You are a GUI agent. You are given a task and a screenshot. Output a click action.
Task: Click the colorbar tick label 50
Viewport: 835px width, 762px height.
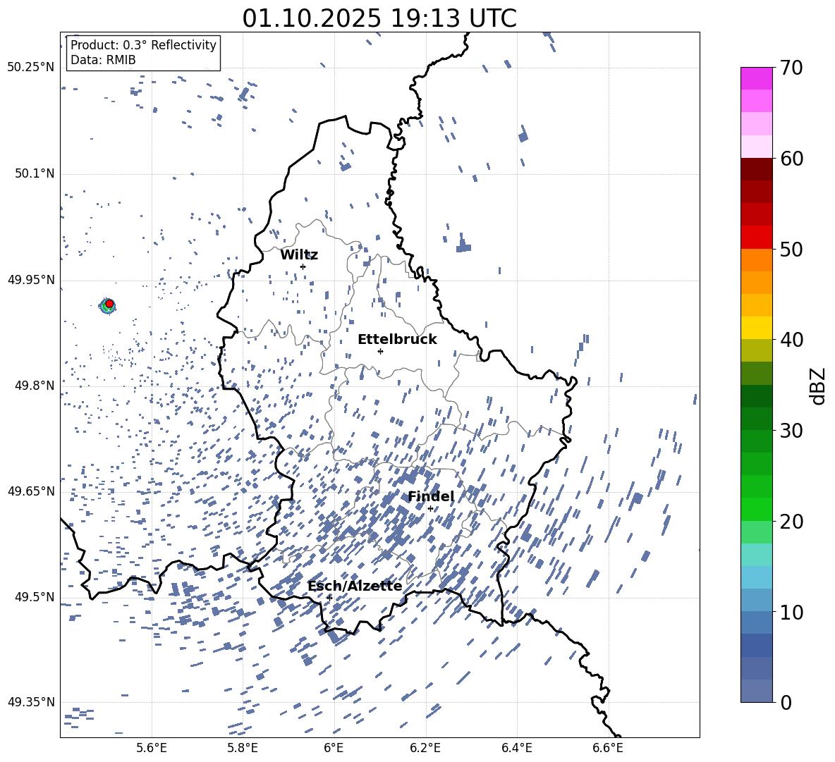point(791,250)
